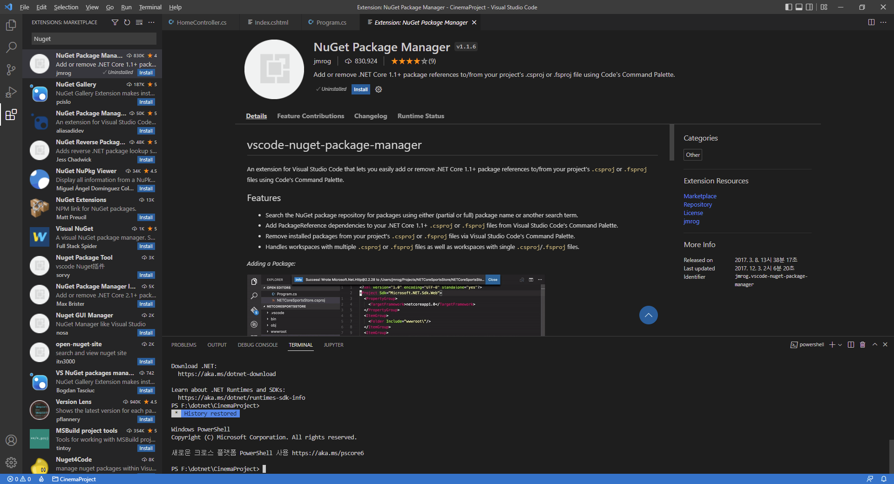Open the Feature Contributions tab
Viewport: 894px width, 484px height.
tap(311, 116)
